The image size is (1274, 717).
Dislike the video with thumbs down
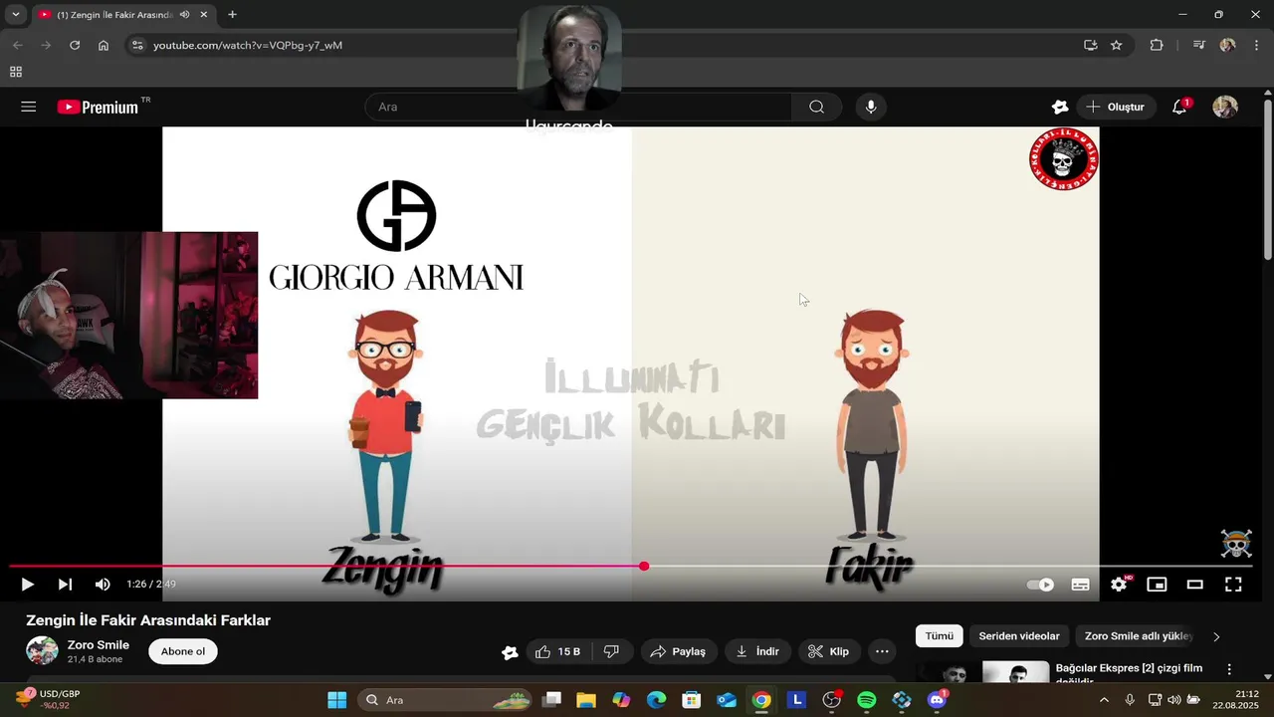click(611, 651)
